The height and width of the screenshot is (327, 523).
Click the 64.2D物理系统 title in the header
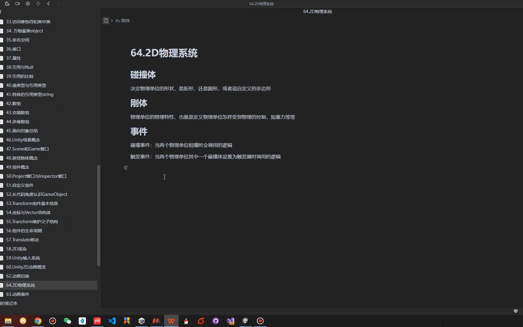(x=317, y=11)
